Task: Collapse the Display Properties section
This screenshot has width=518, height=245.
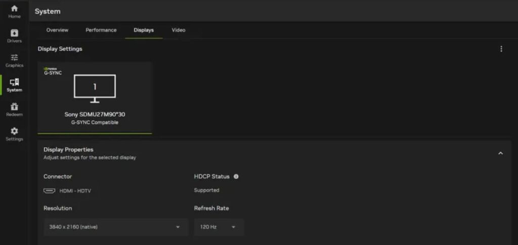Action: point(500,153)
